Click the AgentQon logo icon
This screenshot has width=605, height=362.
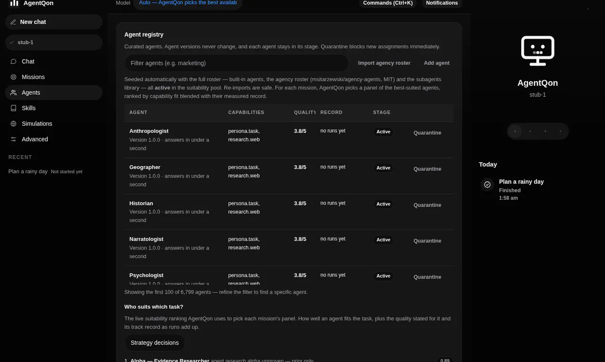14,3
